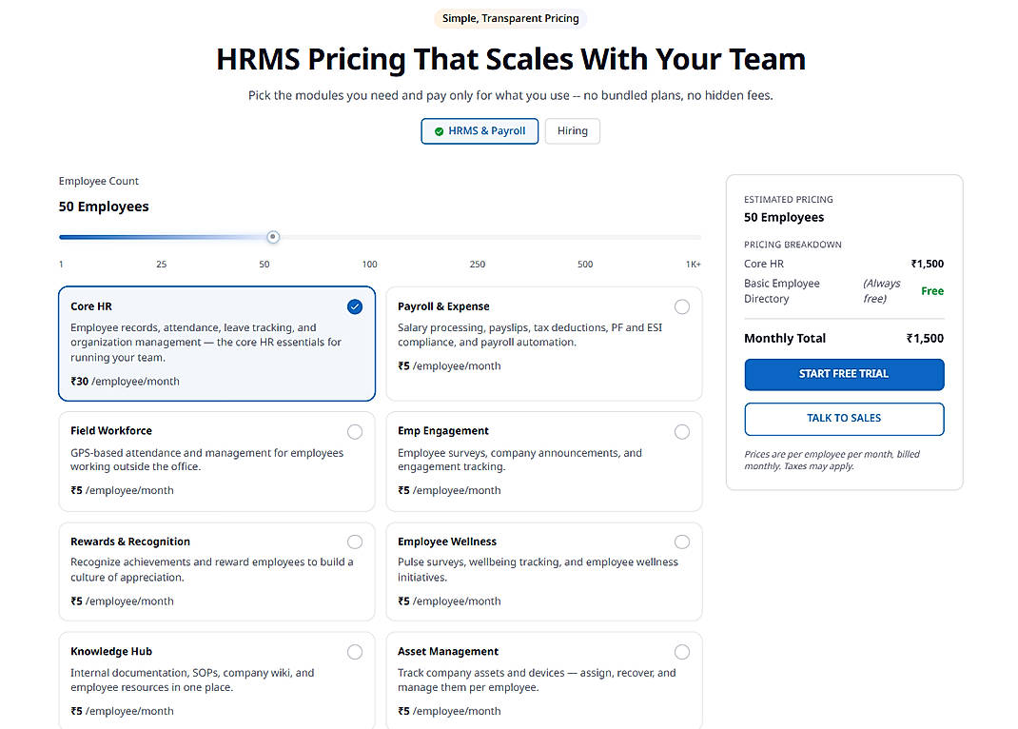Click the HRMS Pricing main heading
The height and width of the screenshot is (729, 1018).
(510, 59)
